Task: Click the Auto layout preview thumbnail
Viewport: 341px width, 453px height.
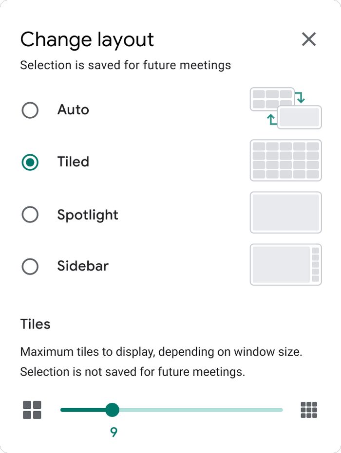Action: click(x=286, y=109)
